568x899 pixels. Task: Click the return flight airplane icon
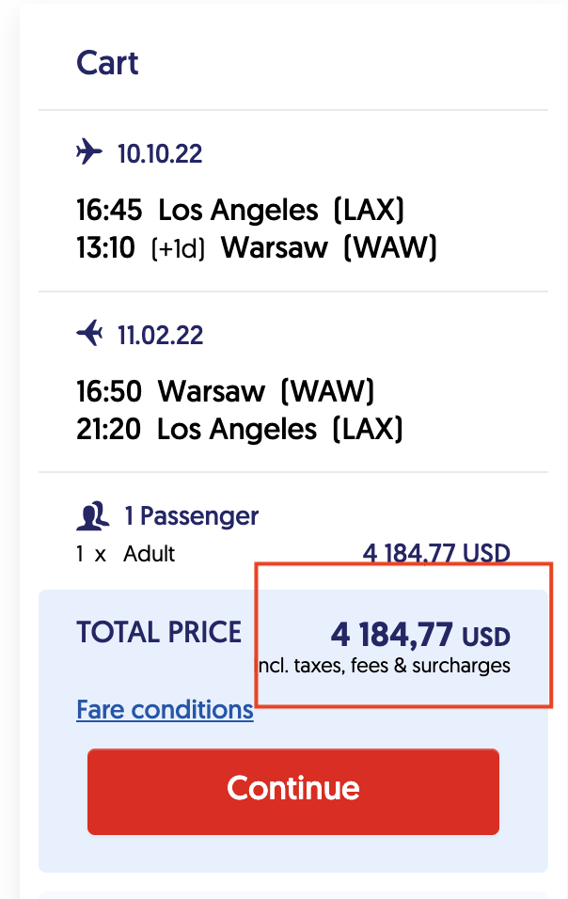89,334
